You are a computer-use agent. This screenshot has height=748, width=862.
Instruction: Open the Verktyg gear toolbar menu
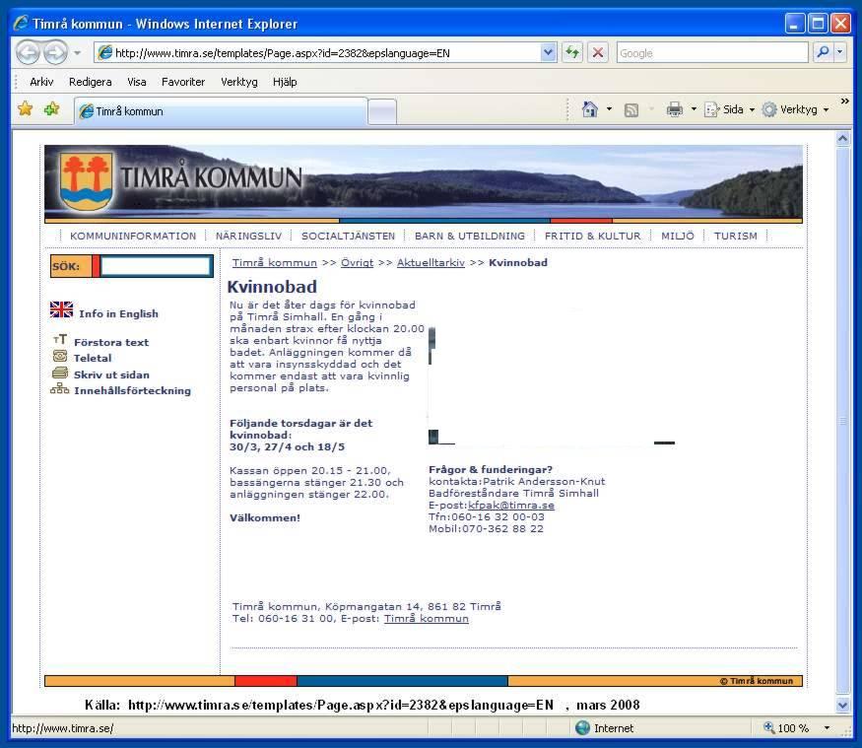(x=795, y=109)
